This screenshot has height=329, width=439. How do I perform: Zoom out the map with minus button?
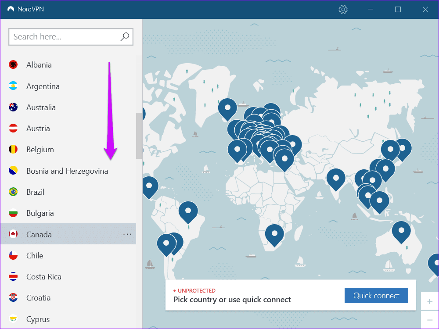(430, 320)
